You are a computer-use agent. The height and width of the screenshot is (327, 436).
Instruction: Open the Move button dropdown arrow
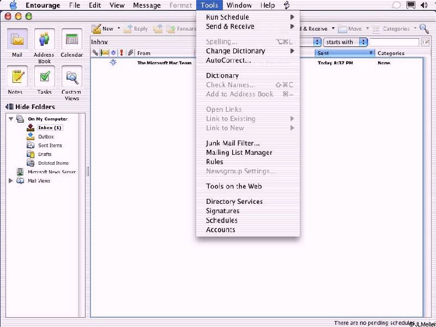[x=367, y=28]
